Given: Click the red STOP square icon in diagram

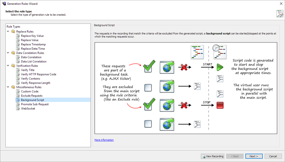Looking at the screenshot, I should click(x=220, y=105).
